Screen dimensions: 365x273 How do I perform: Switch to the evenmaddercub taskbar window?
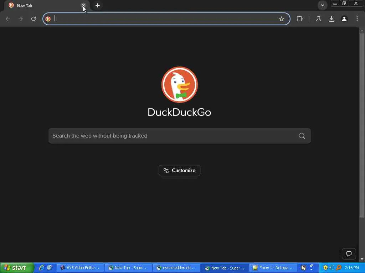[176, 268]
